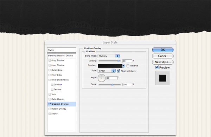This screenshot has width=211, height=137.
Task: Toggle the Reverse gradient checkbox
Action: coord(128,66)
